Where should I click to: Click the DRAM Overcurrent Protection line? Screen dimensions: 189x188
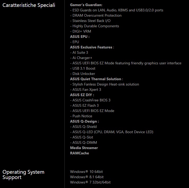tap(96, 15)
